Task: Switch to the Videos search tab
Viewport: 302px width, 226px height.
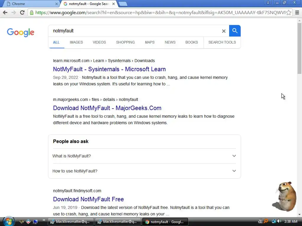Action: [99, 42]
